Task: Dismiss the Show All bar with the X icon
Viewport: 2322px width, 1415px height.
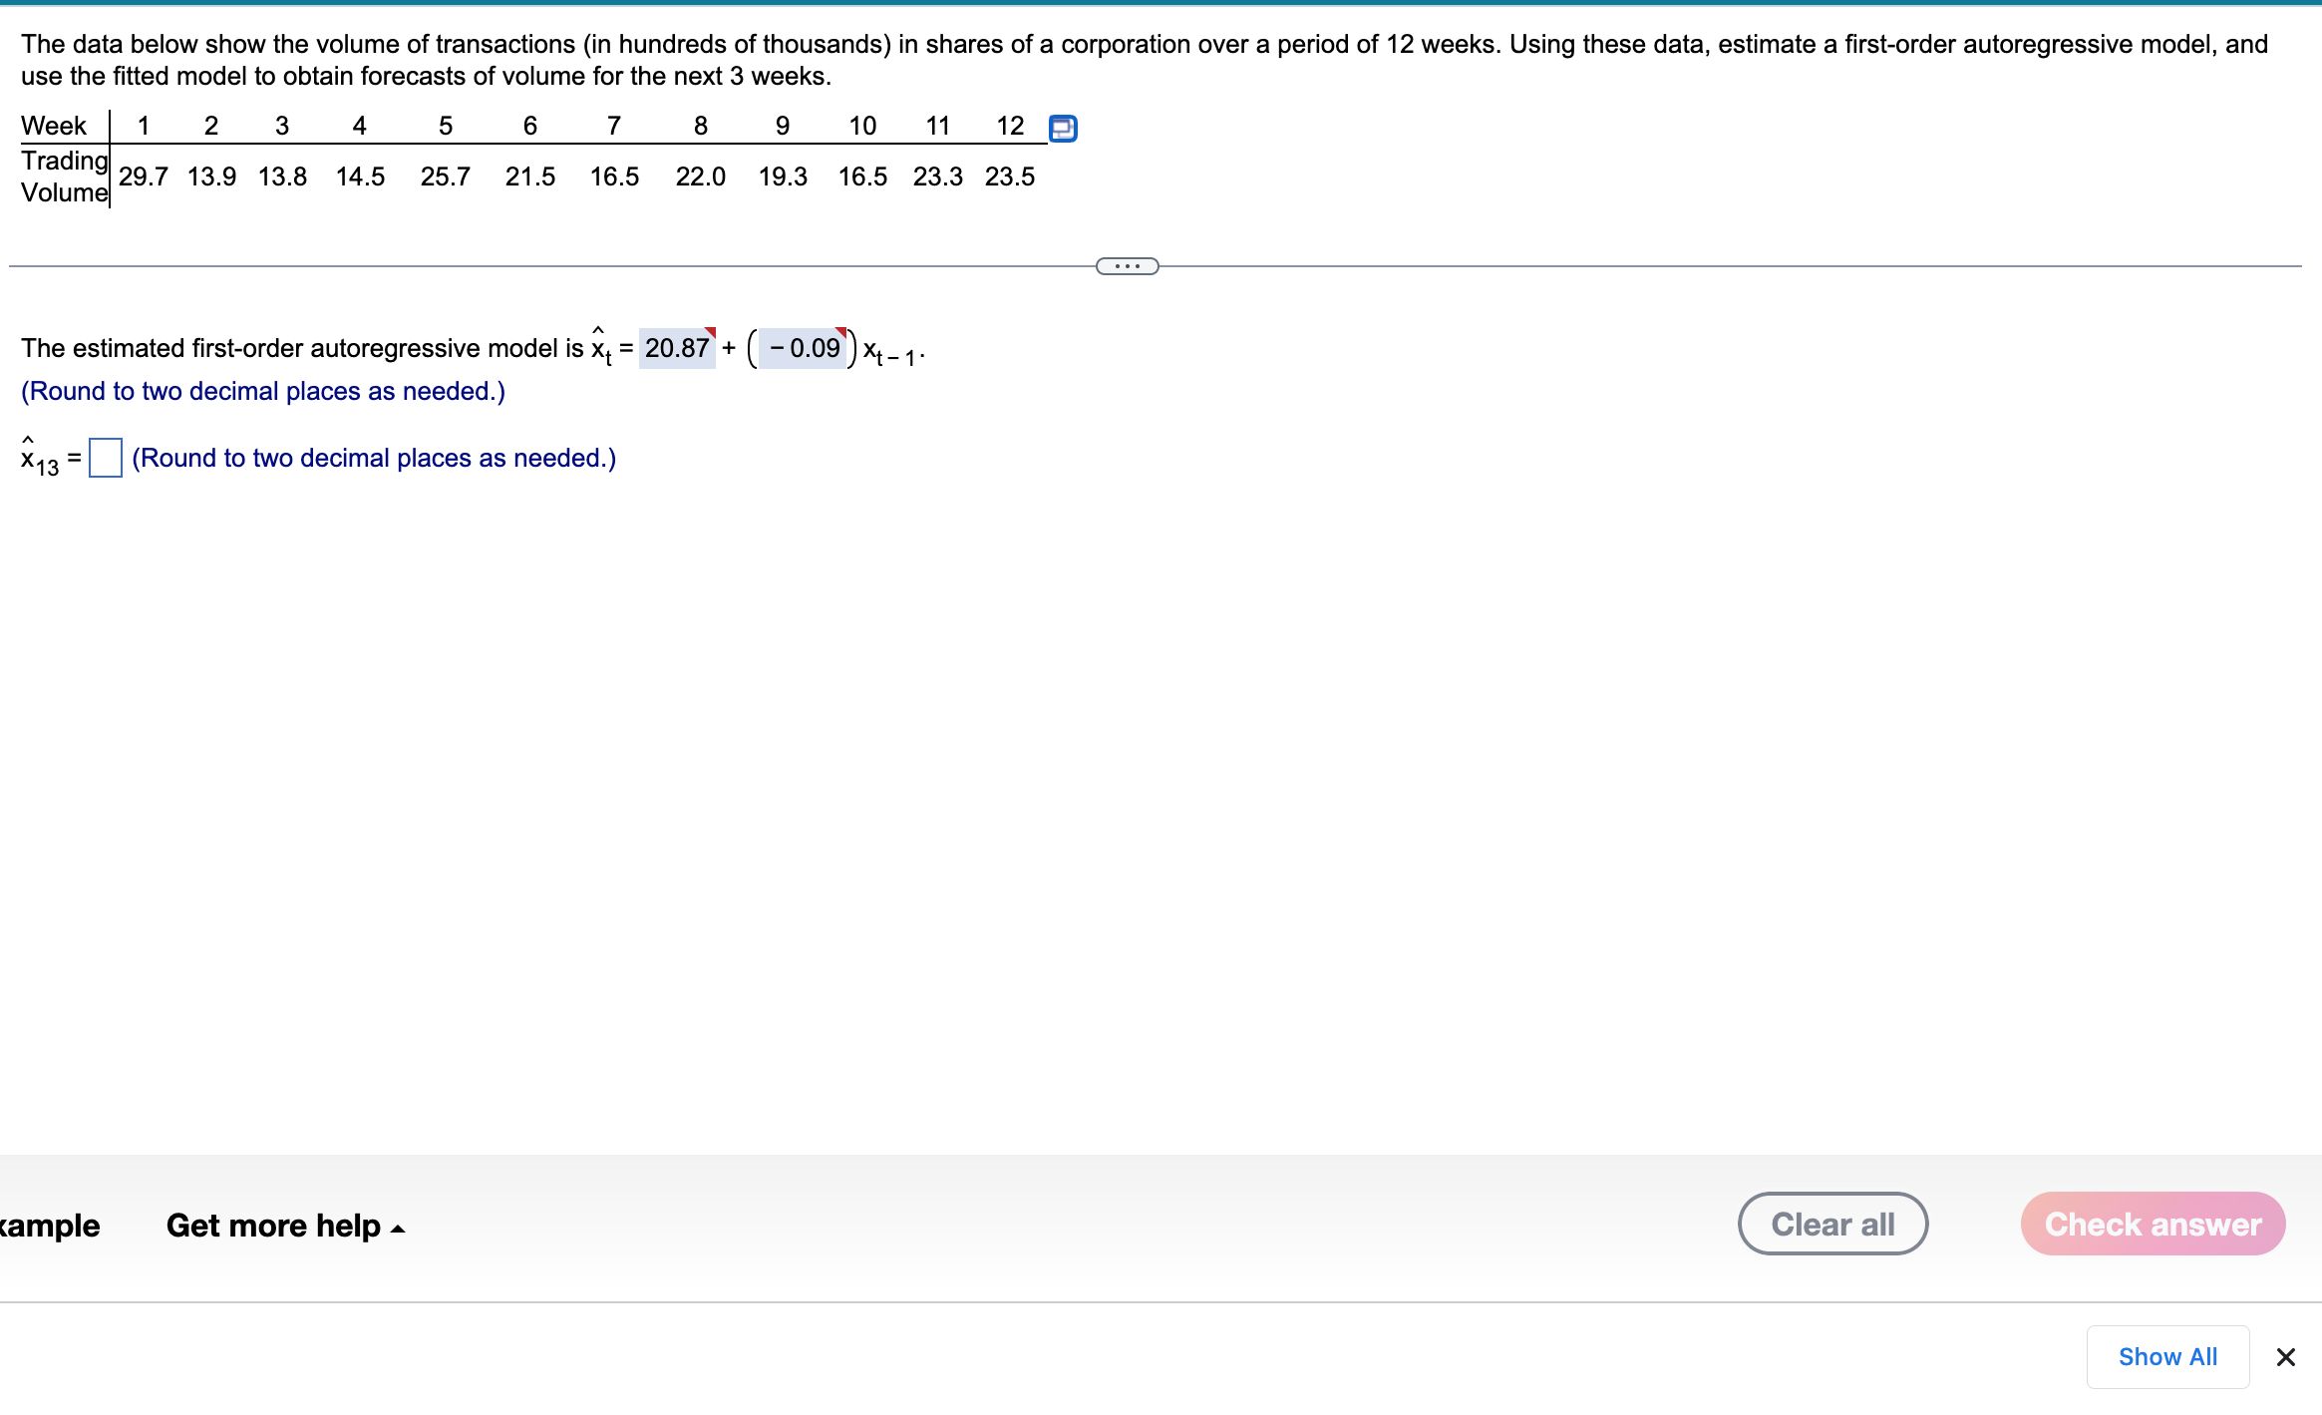Action: click(2284, 1356)
